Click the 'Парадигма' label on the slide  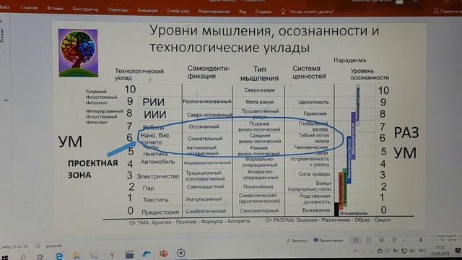click(x=349, y=60)
